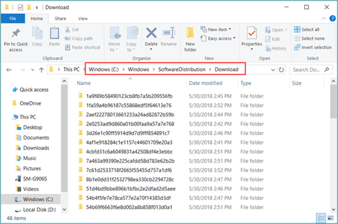
Task: Sort by Size column header
Action: (296, 83)
